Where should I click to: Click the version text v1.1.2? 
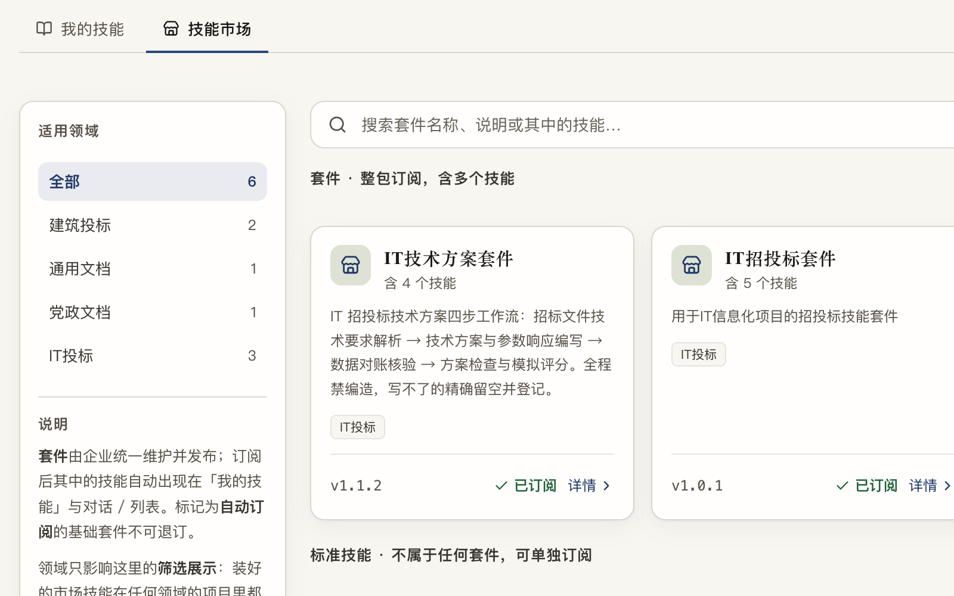tap(356, 486)
